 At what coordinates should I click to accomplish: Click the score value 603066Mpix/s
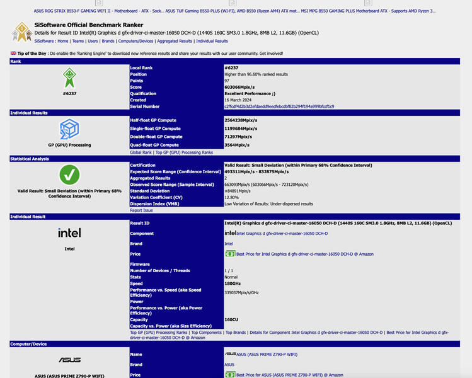[x=239, y=87]
